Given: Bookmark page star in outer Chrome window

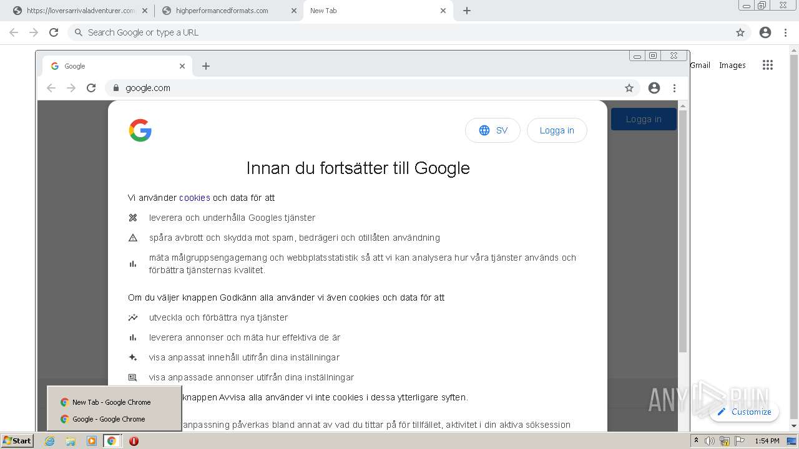Looking at the screenshot, I should click(x=740, y=32).
